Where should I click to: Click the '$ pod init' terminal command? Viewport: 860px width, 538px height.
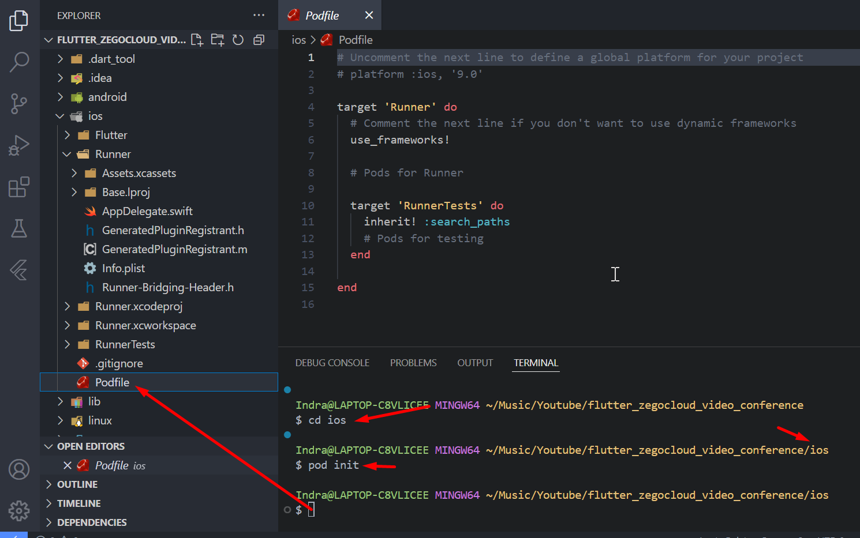(x=327, y=465)
